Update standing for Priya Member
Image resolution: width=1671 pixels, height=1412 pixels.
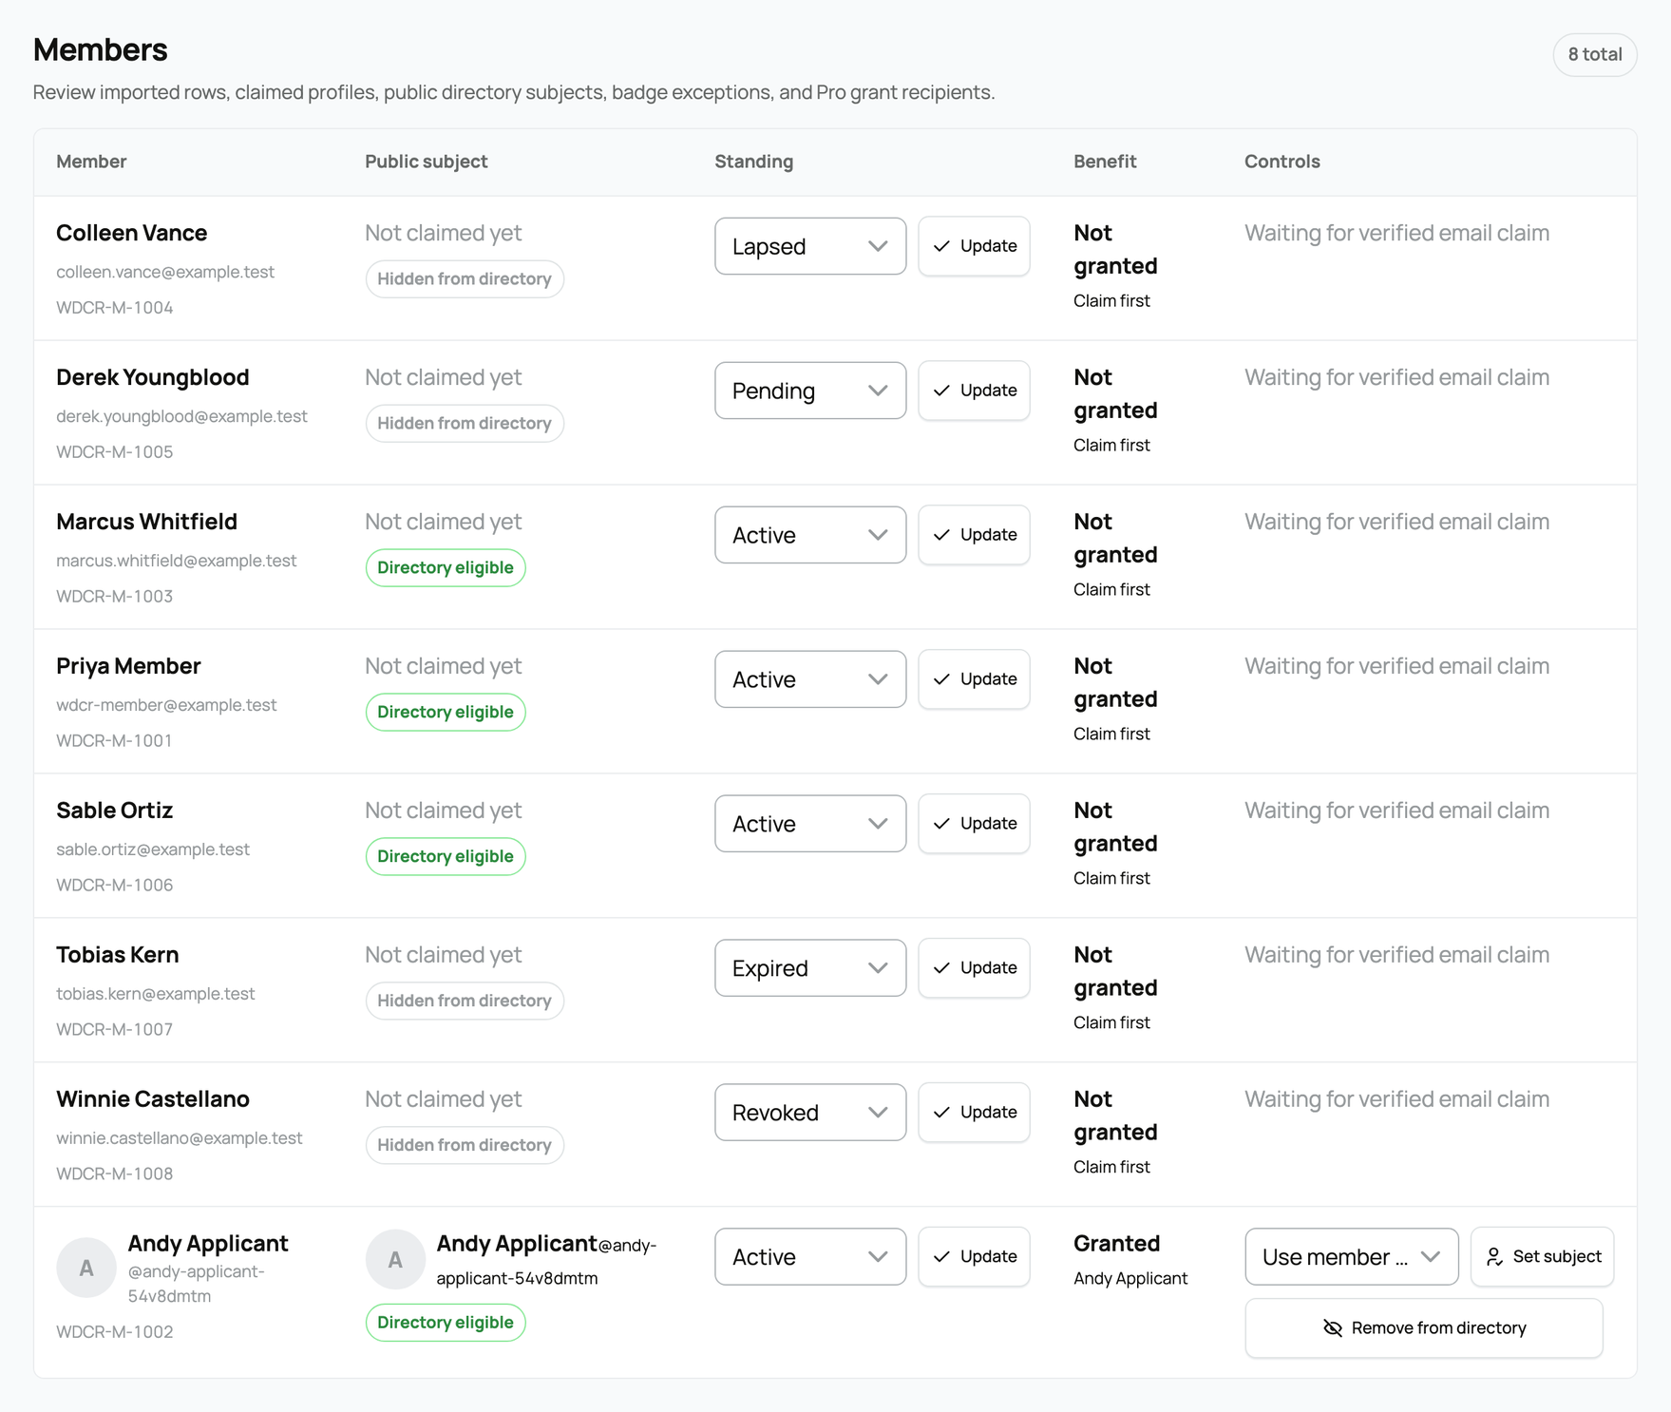974,679
